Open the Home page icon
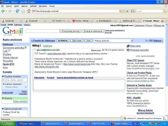168x126 pixels. pyautogui.click(x=29, y=11)
